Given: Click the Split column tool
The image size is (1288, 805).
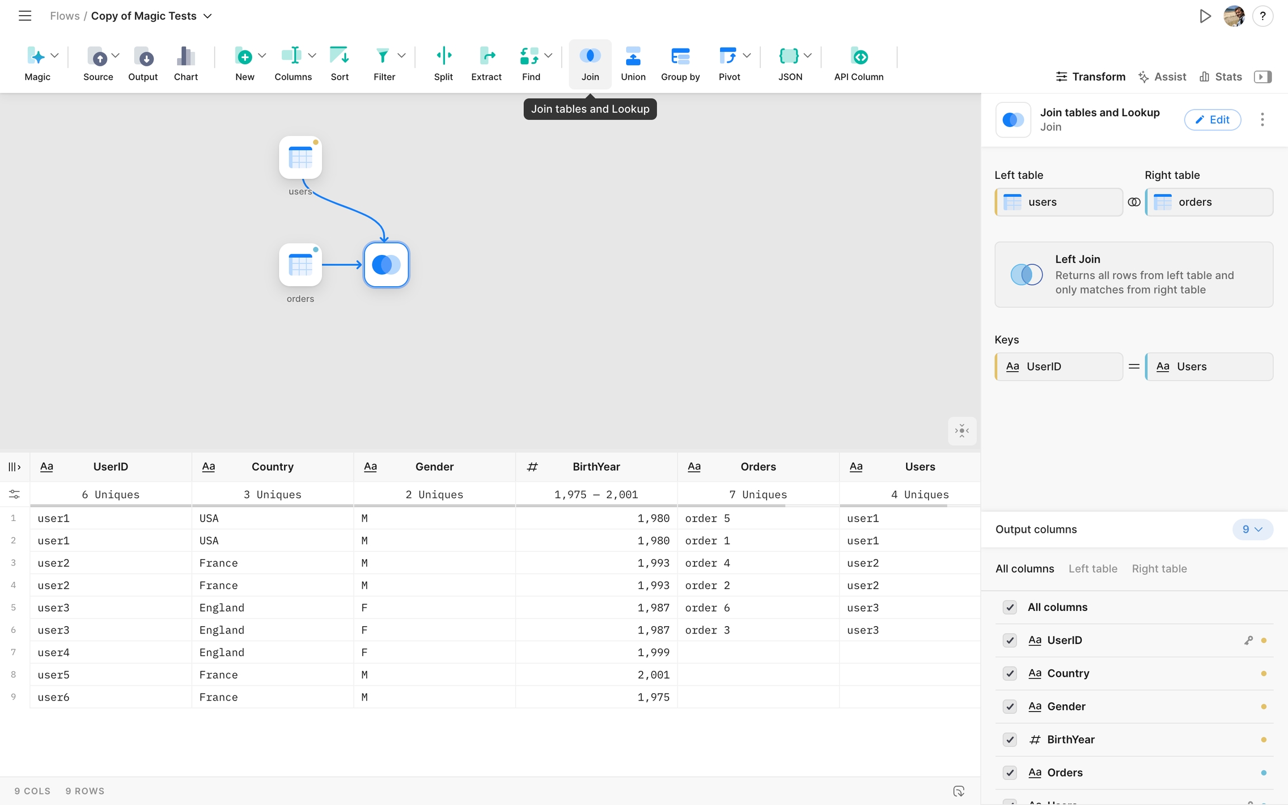Looking at the screenshot, I should coord(443,56).
